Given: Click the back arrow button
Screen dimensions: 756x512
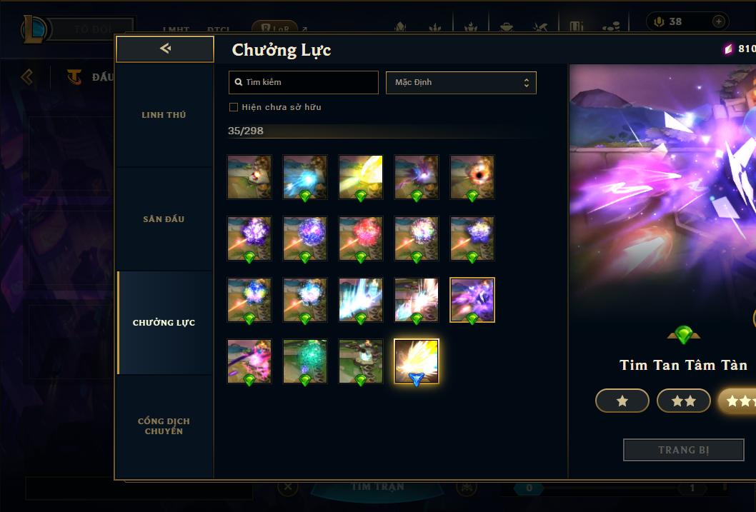Looking at the screenshot, I should (x=165, y=49).
